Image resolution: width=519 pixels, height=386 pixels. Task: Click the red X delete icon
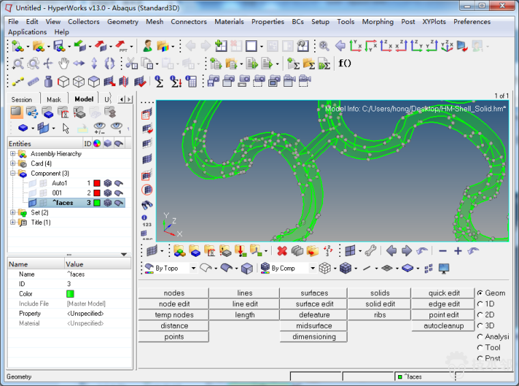pyautogui.click(x=282, y=251)
